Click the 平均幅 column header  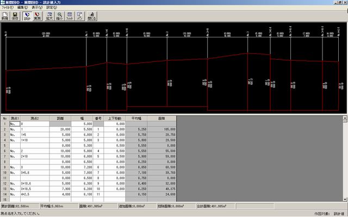coord(136,118)
